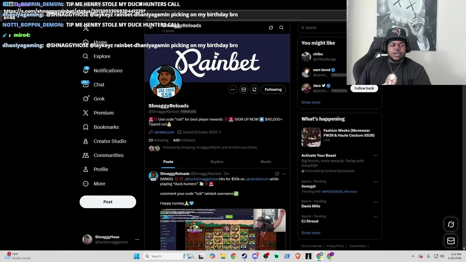Open the post's more options ellipsis
466x262 pixels.
[284, 174]
